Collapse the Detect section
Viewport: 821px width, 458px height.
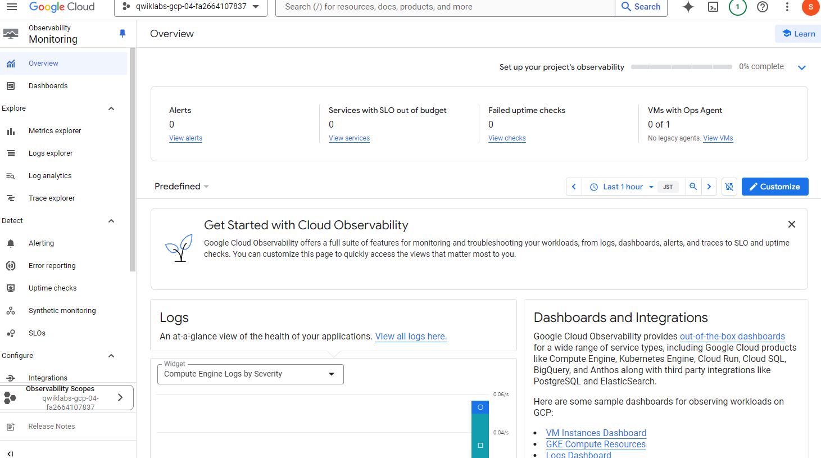(x=111, y=221)
